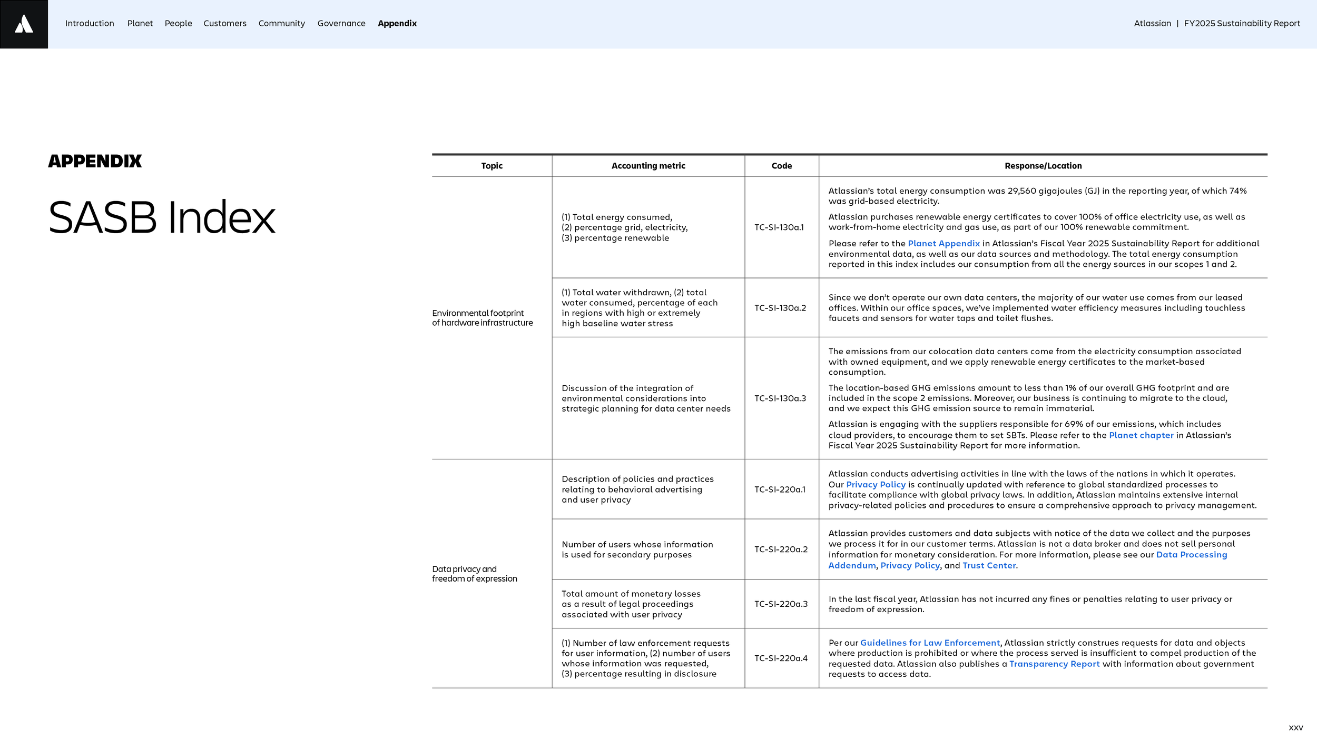
Task: Click the Accounting metric column header
Action: pos(648,166)
